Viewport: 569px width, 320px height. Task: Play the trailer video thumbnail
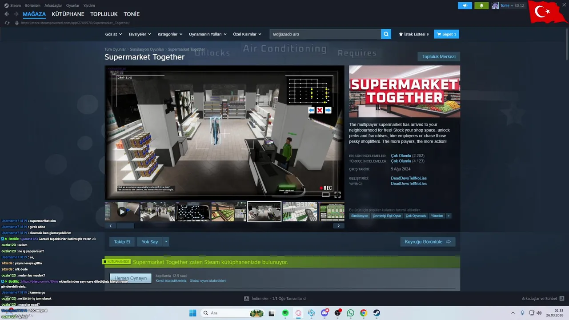[122, 212]
